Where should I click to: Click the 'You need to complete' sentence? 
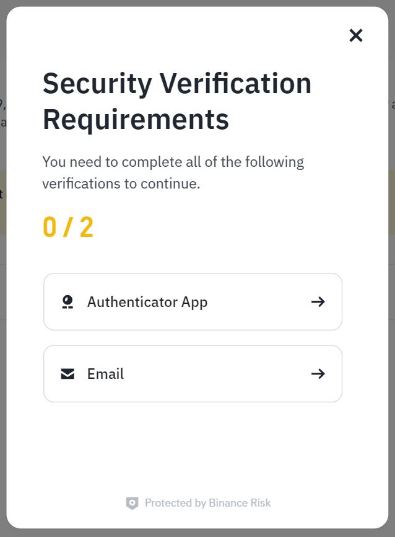point(173,162)
